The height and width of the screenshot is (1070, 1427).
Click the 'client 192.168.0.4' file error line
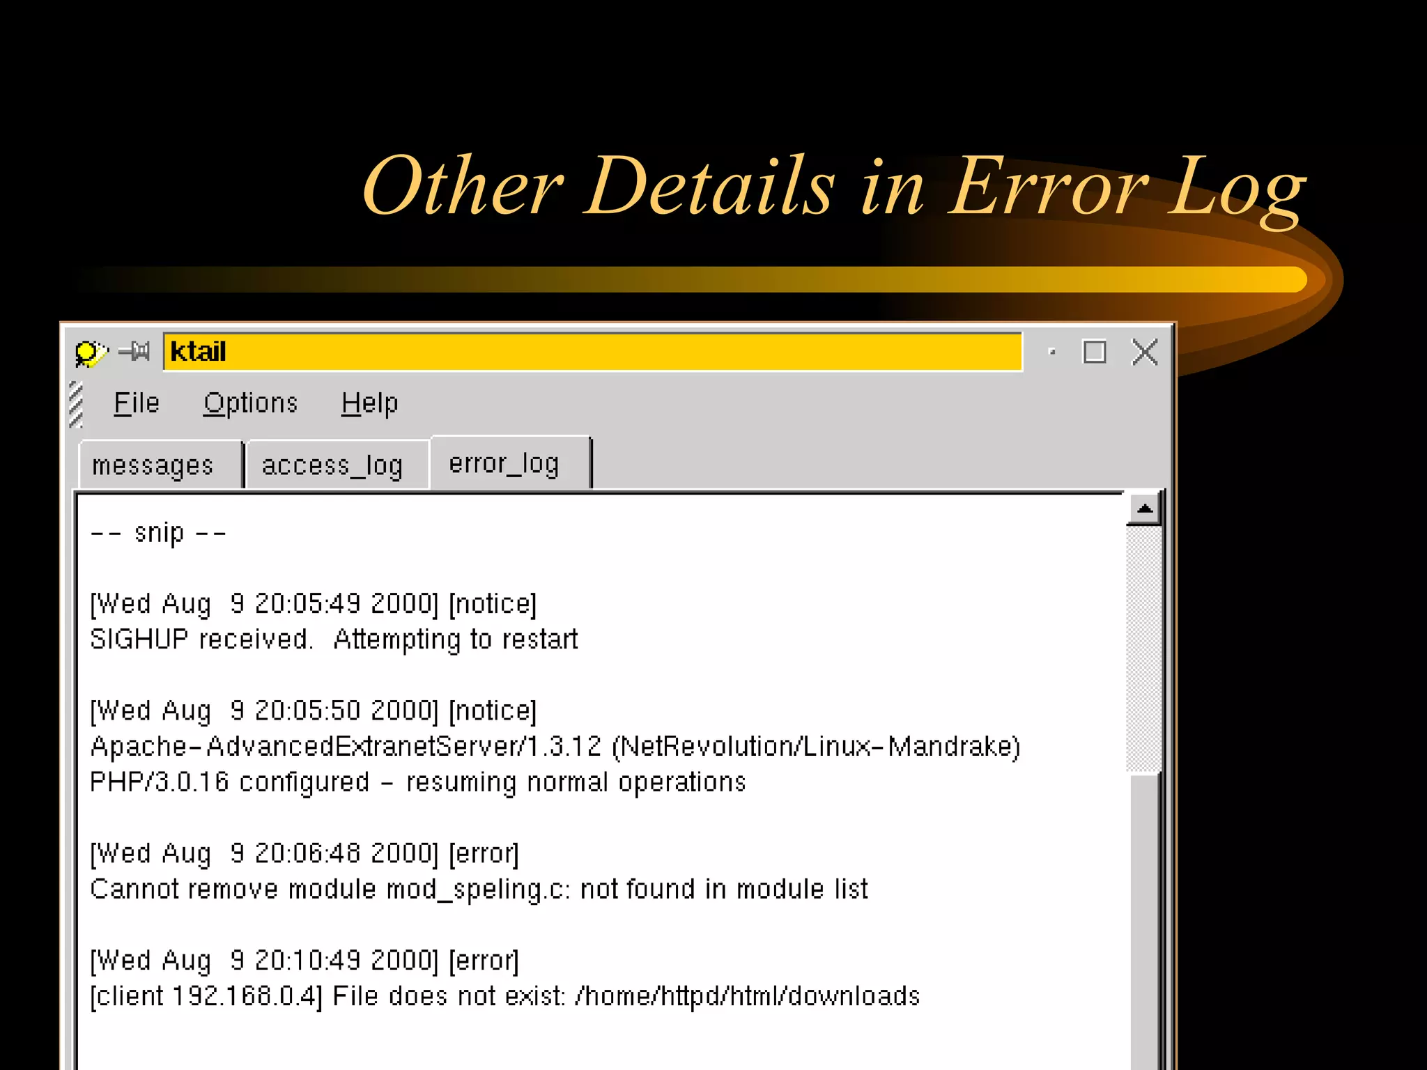coord(505,997)
